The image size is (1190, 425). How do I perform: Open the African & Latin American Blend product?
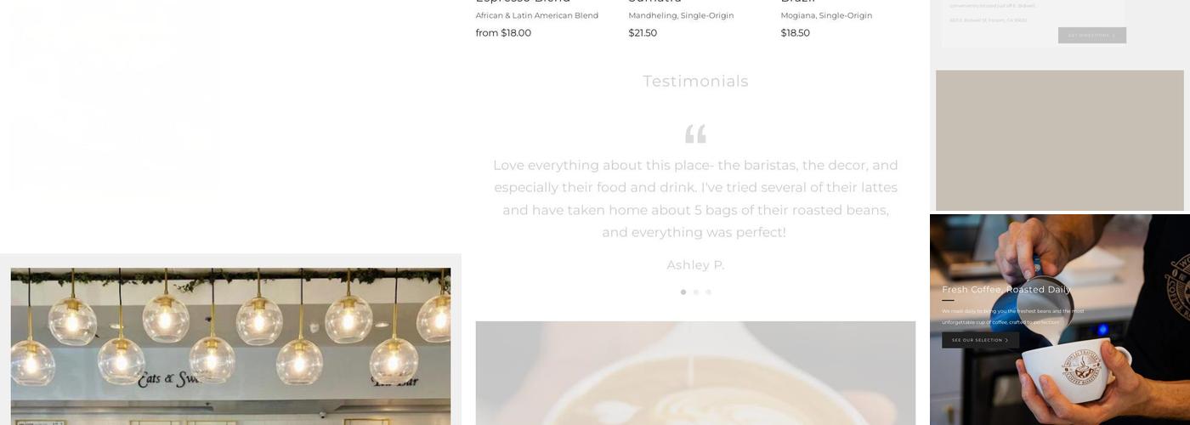(x=537, y=15)
